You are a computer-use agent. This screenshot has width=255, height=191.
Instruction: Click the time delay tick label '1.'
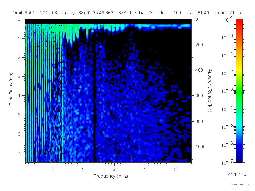[20, 38]
